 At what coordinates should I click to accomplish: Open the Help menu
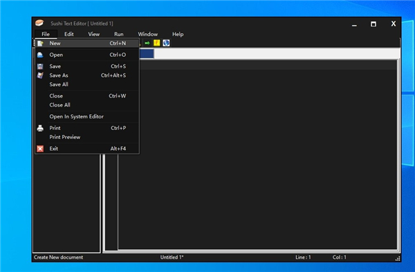tap(178, 34)
